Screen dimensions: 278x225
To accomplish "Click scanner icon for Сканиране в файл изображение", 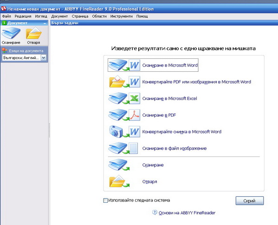I will (117, 148).
